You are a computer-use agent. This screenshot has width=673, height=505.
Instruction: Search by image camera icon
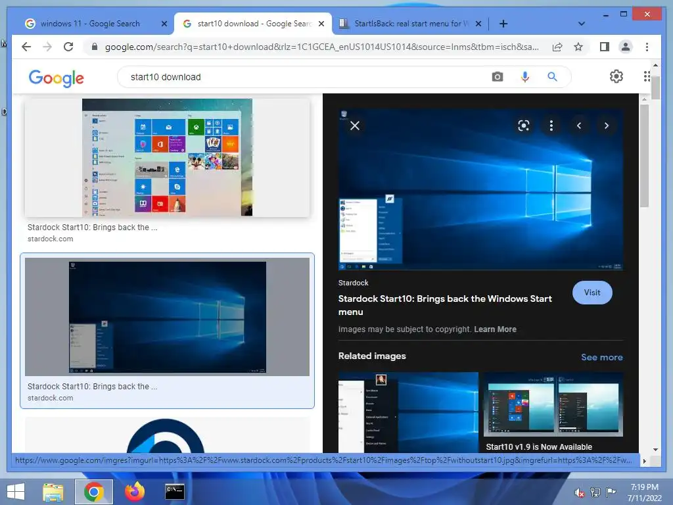tap(497, 77)
